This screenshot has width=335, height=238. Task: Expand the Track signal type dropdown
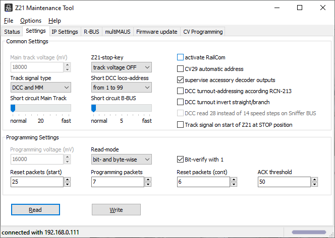click(x=40, y=88)
